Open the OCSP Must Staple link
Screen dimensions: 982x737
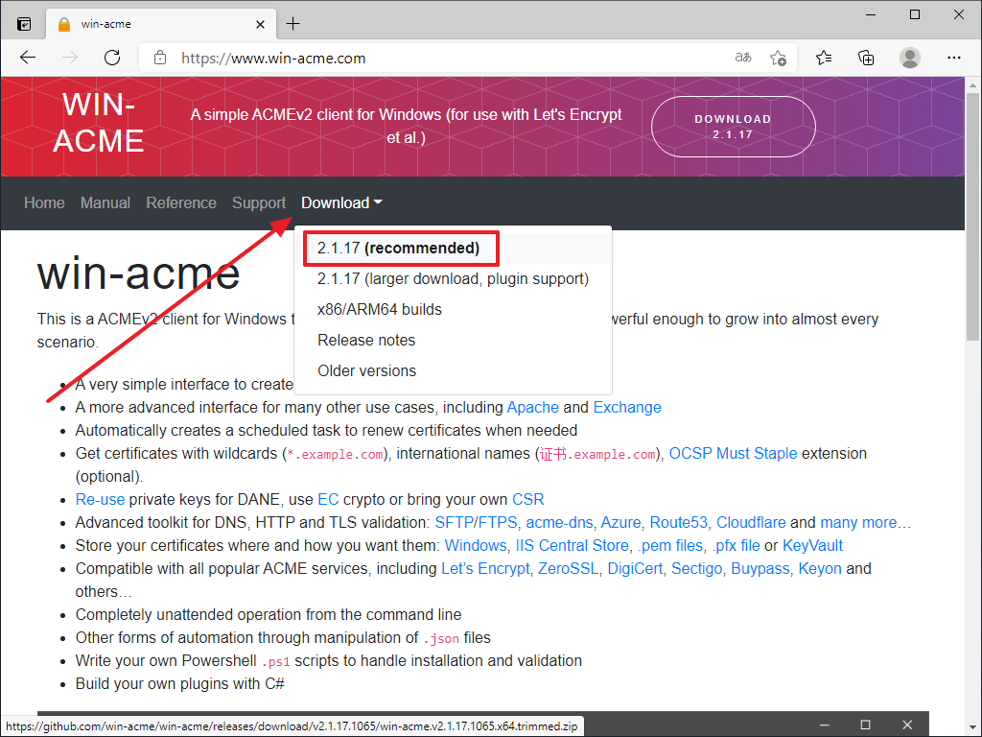click(733, 454)
